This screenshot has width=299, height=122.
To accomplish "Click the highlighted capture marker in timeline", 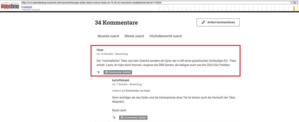I will coord(294,9).
